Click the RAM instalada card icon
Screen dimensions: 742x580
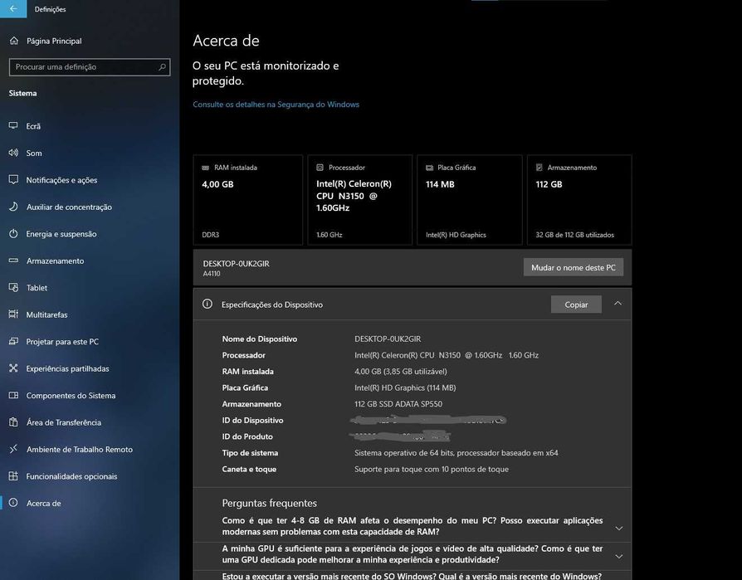(x=205, y=168)
